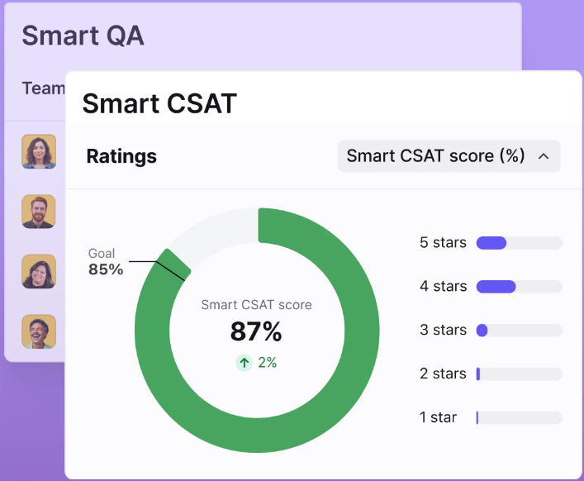The image size is (584, 481).
Task: Click the chevron arrow beside Smart CSAT score (%)
Action: click(544, 156)
